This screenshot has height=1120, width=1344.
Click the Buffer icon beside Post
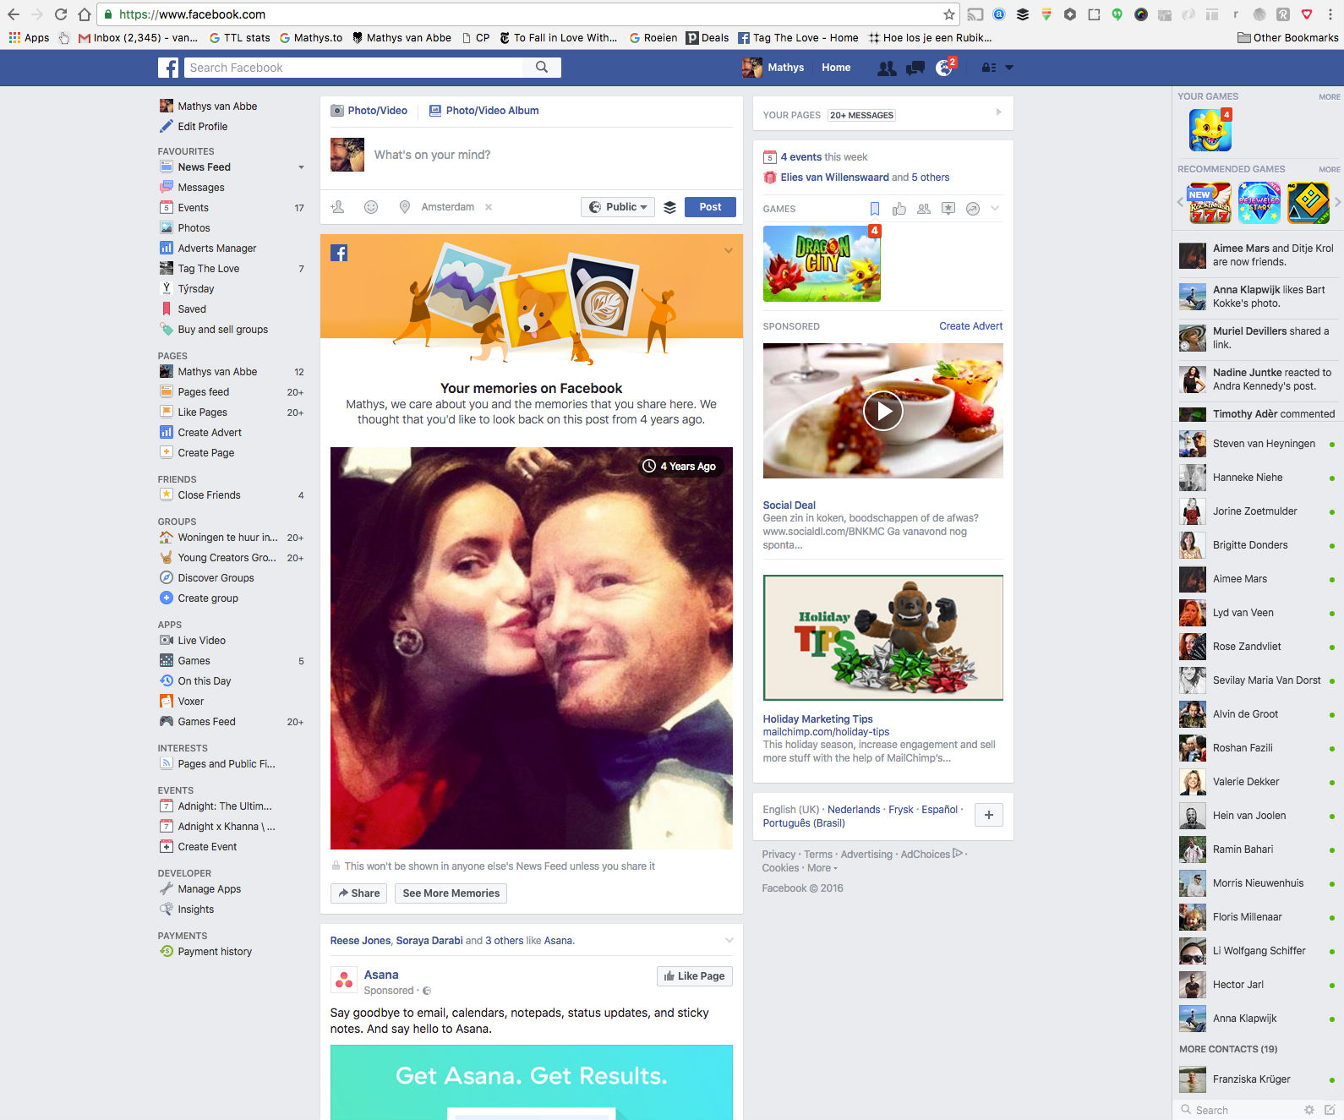[x=669, y=207]
